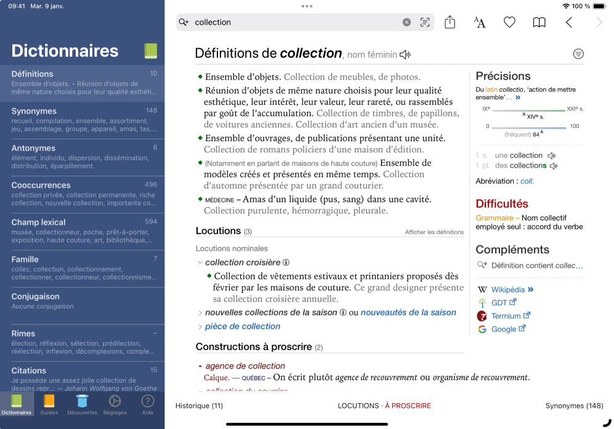Go back with the left arrow

[x=569, y=22]
